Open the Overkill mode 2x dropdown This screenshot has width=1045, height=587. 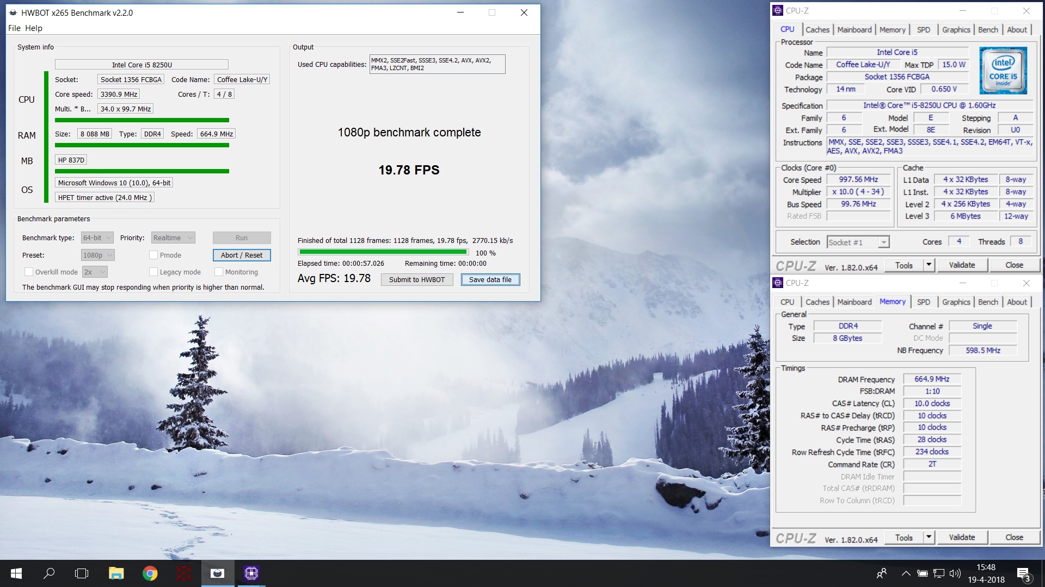point(95,272)
